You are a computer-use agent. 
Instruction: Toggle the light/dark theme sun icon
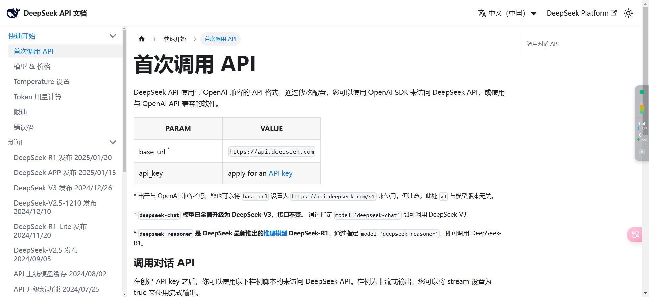click(628, 13)
